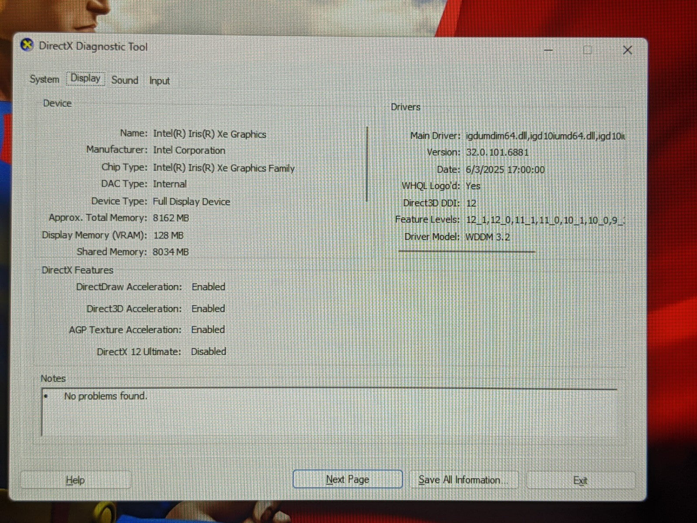Click the Intel(R) Iris(R) Xe Graphics name value
The width and height of the screenshot is (697, 523).
[x=210, y=134]
